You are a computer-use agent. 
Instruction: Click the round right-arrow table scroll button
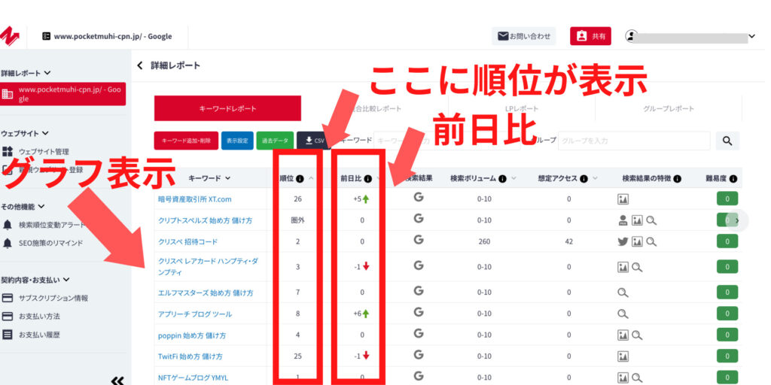pyautogui.click(x=736, y=220)
